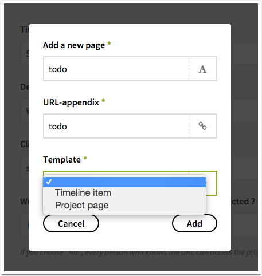This screenshot has height=276, width=262.
Task: Click the chain link icon beside URL-appendix
Action: click(x=202, y=126)
